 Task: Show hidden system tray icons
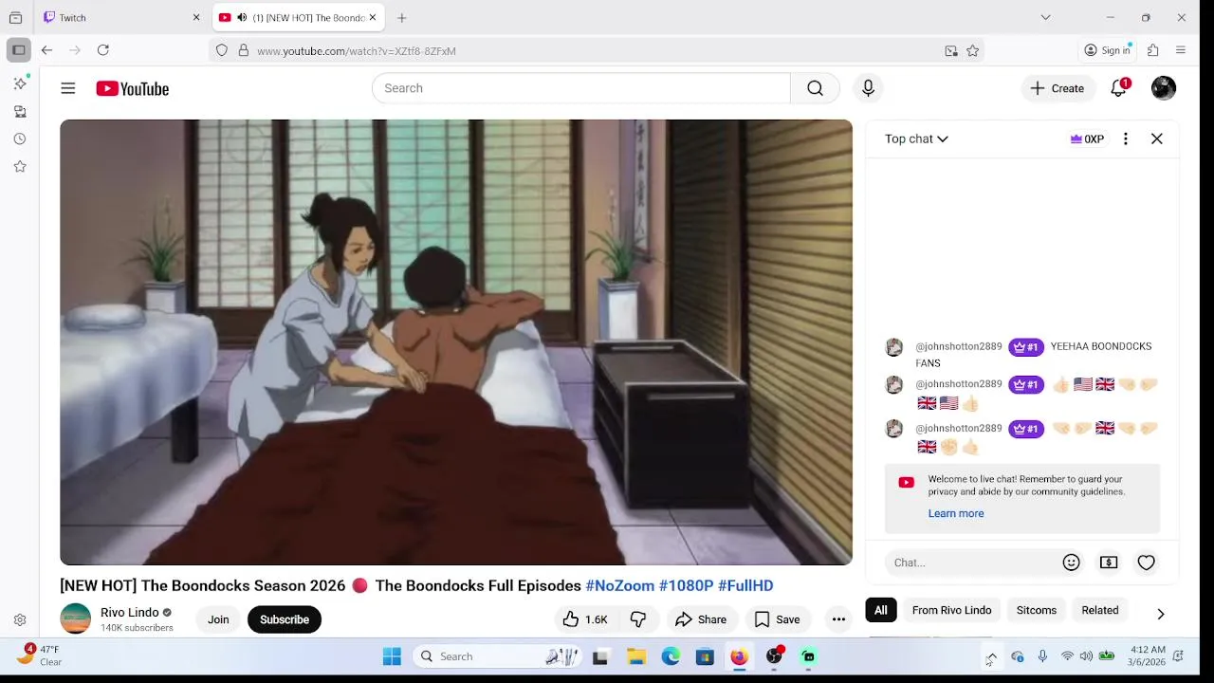click(x=991, y=656)
